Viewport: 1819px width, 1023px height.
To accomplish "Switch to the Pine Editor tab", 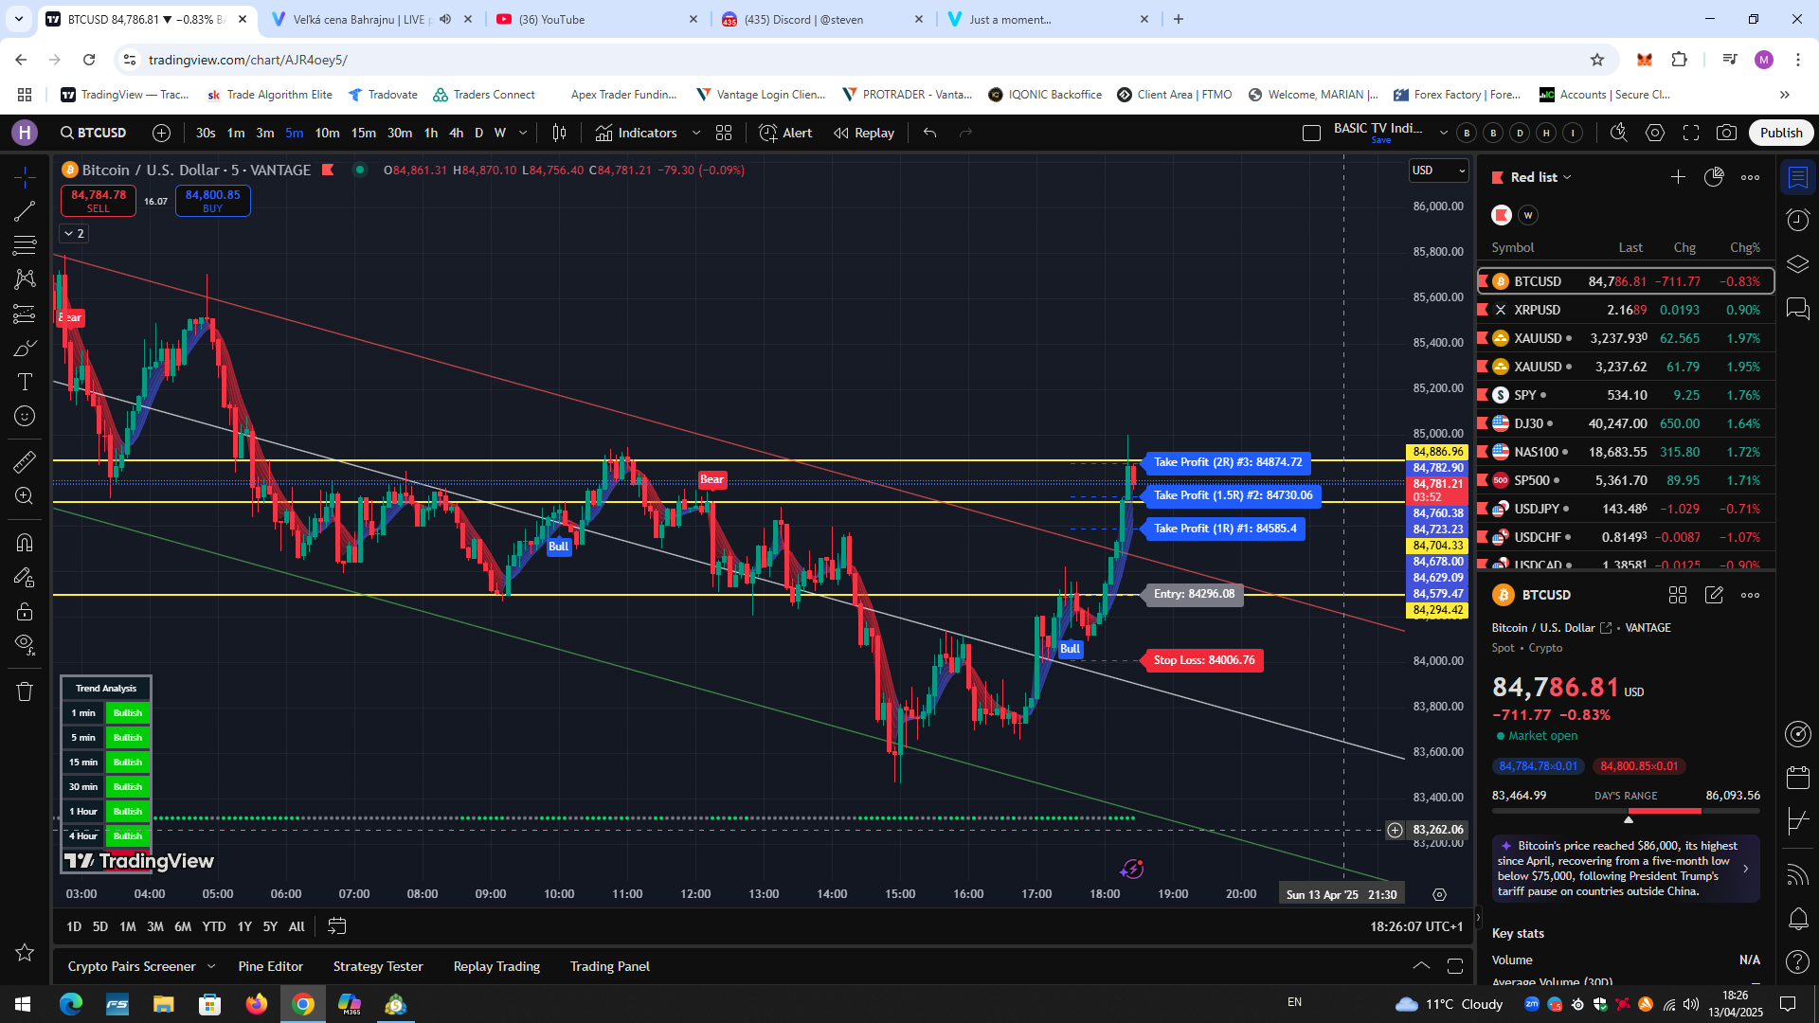I will [x=271, y=966].
